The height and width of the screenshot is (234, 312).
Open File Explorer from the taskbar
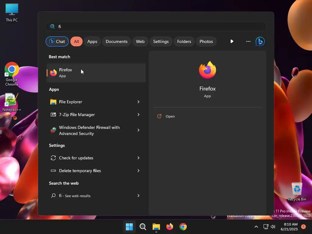[x=156, y=227]
